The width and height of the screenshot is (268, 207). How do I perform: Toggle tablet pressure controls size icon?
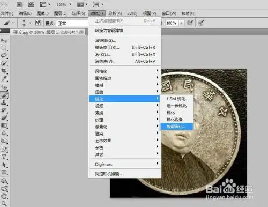pos(201,23)
